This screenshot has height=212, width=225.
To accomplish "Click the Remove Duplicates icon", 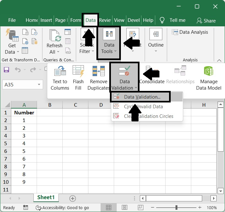I will click(99, 71).
